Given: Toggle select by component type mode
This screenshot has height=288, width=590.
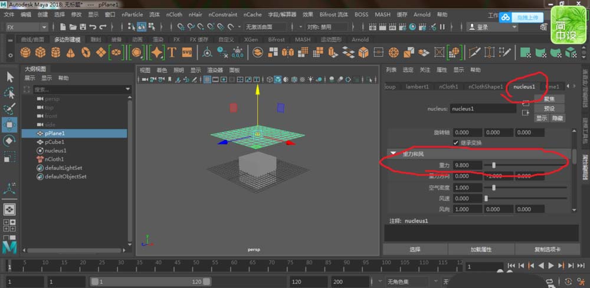Looking at the screenshot, I should click(x=152, y=27).
